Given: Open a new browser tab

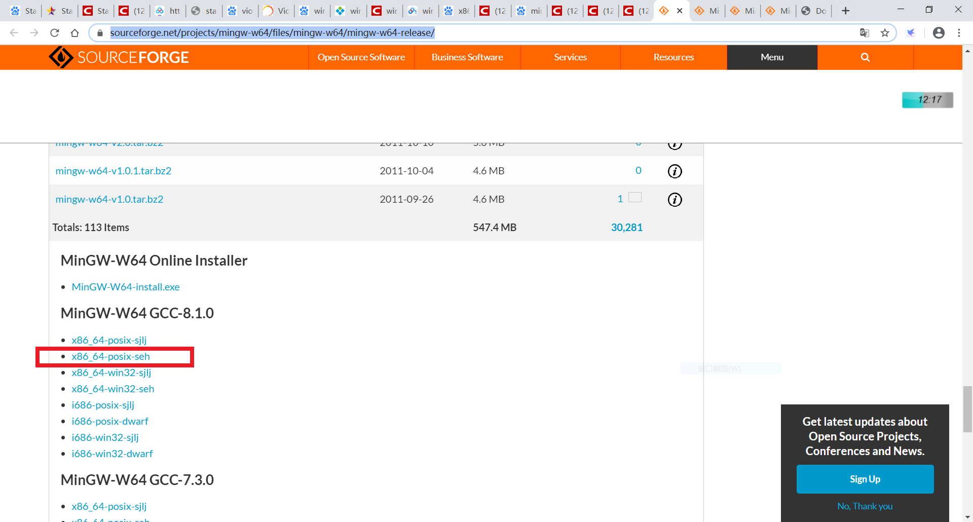Looking at the screenshot, I should coord(845,11).
